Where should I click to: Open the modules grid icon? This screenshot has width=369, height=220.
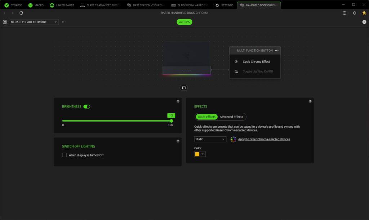[x=344, y=13]
